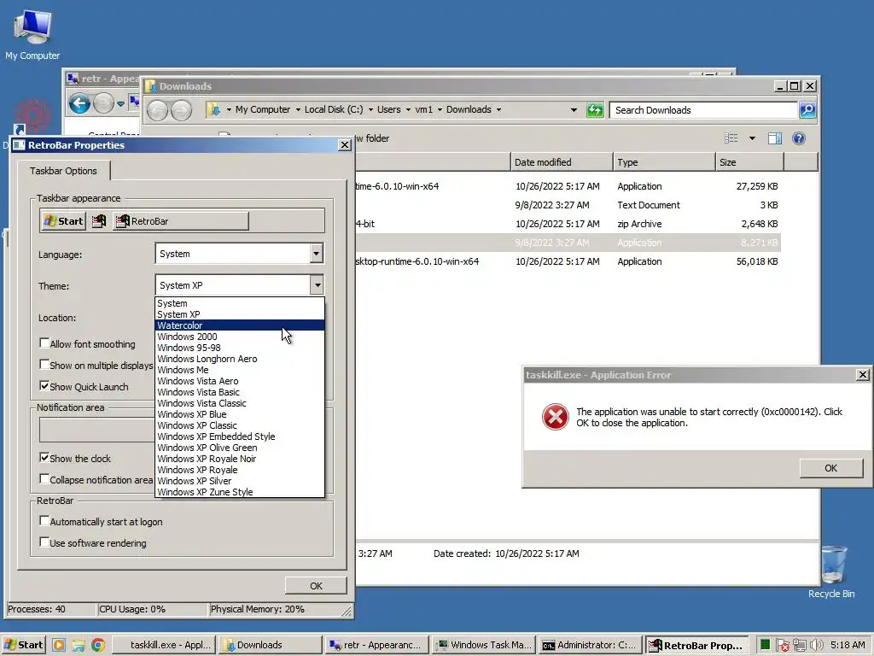Image resolution: width=874 pixels, height=656 pixels.
Task: Choose Windows 2000 theme
Action: [240, 337]
